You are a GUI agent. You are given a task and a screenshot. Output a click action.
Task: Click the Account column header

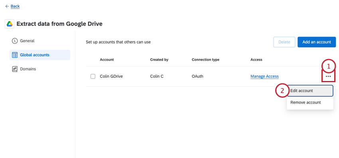(107, 60)
